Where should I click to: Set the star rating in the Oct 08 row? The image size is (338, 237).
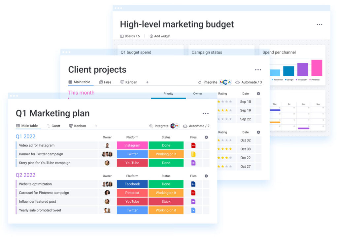click(x=224, y=149)
